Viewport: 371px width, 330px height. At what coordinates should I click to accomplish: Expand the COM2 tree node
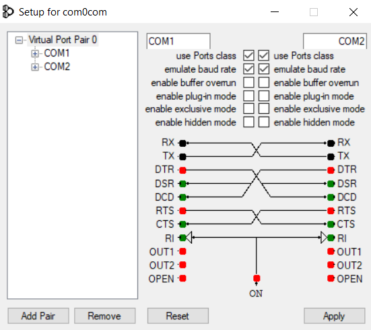(35, 67)
